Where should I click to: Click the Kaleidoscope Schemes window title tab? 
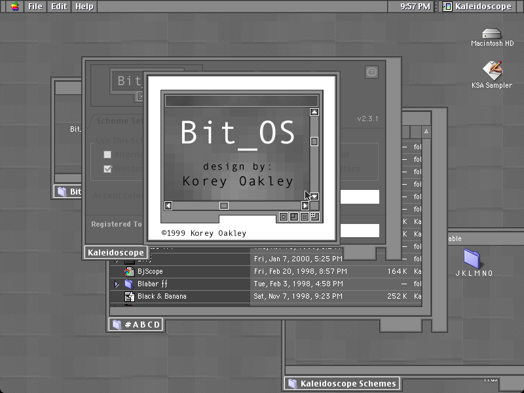[x=342, y=384]
